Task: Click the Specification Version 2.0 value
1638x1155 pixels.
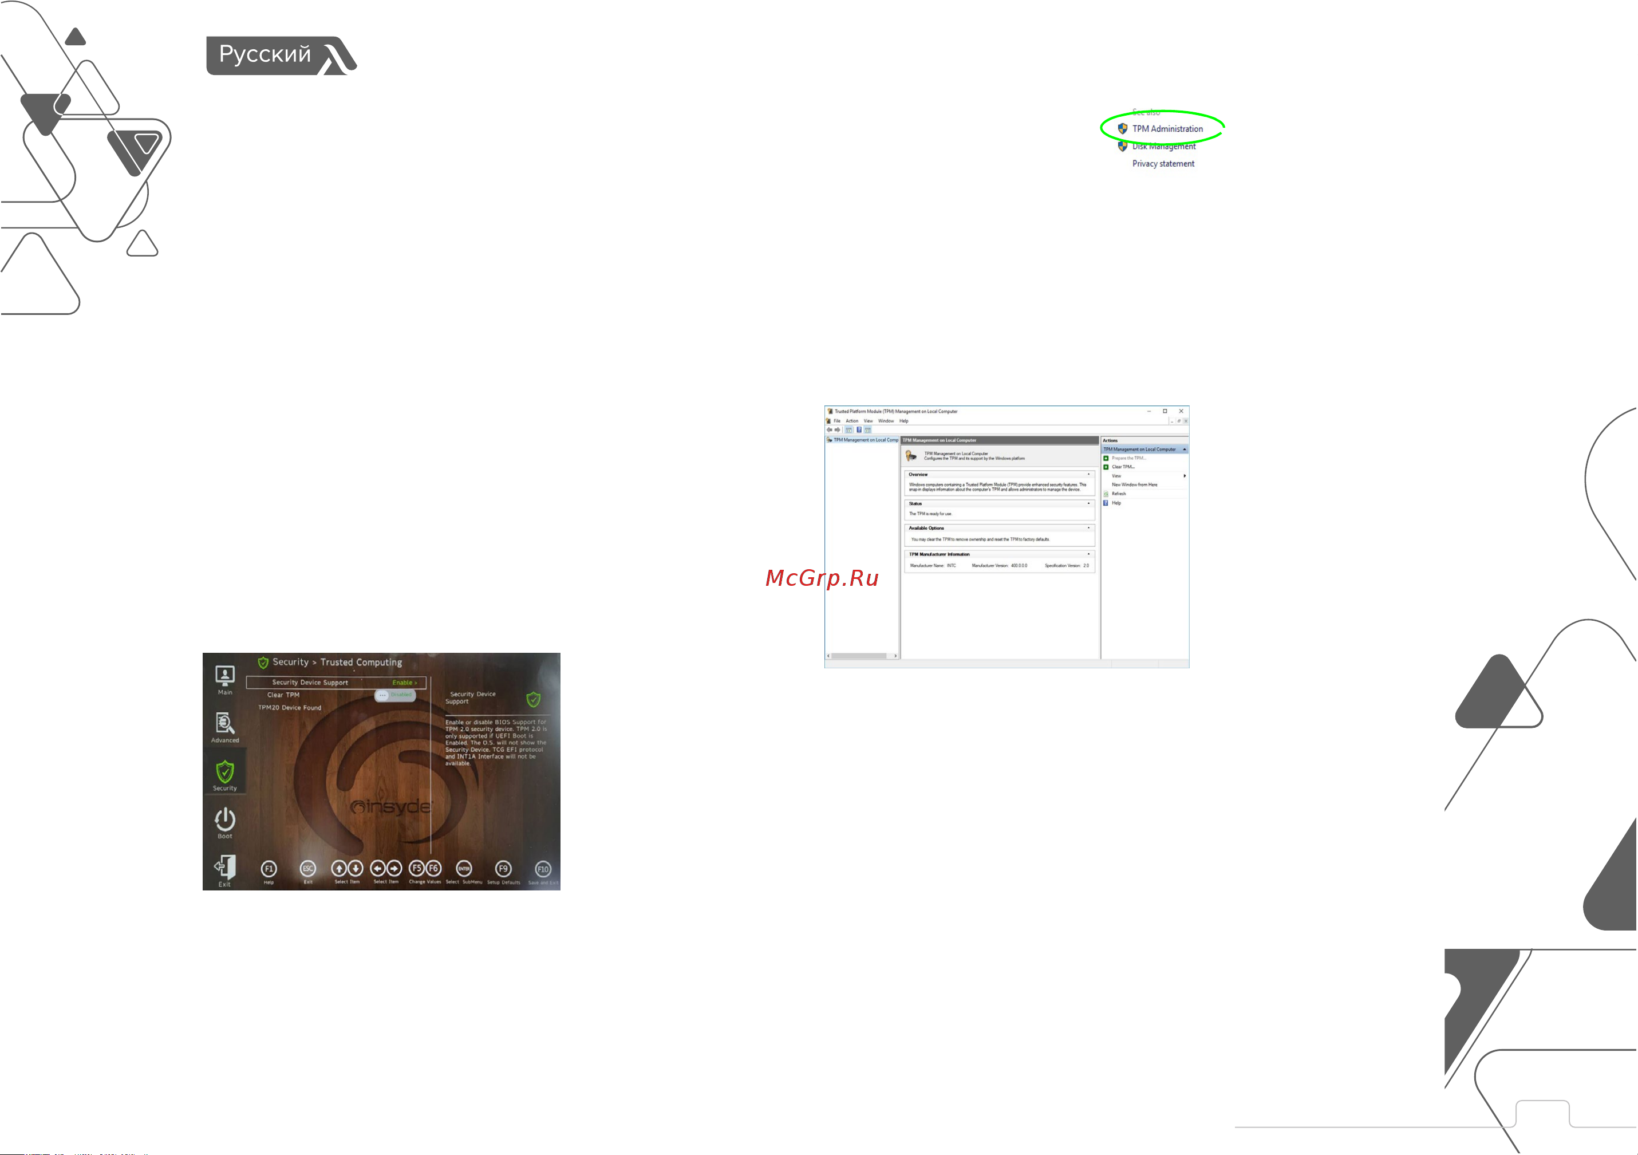Action: click(1086, 566)
